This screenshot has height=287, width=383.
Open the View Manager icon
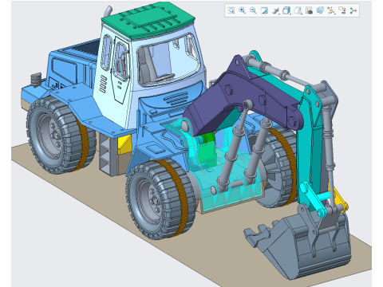pos(309,10)
